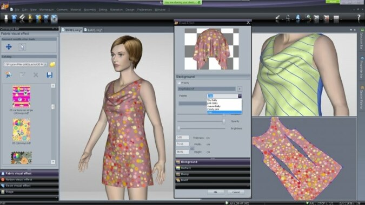This screenshot has height=205, width=365.
Task: Click the link proportions icon beside Width
Action: 192,148
